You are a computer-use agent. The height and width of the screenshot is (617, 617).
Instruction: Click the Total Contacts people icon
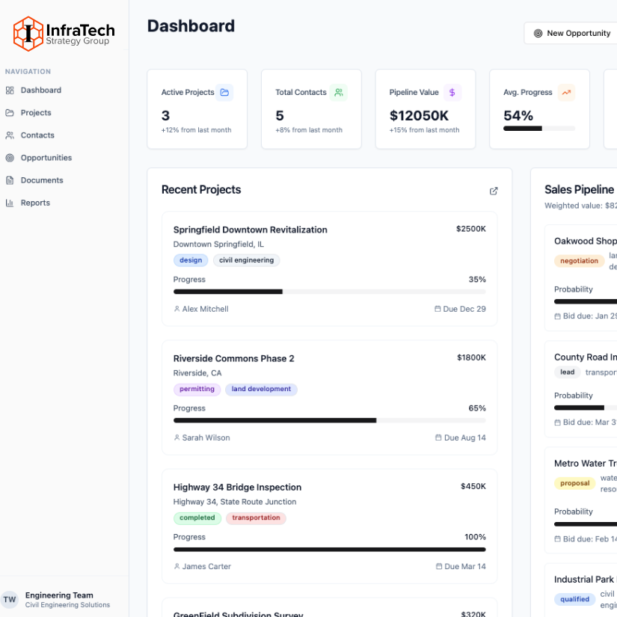(x=339, y=93)
